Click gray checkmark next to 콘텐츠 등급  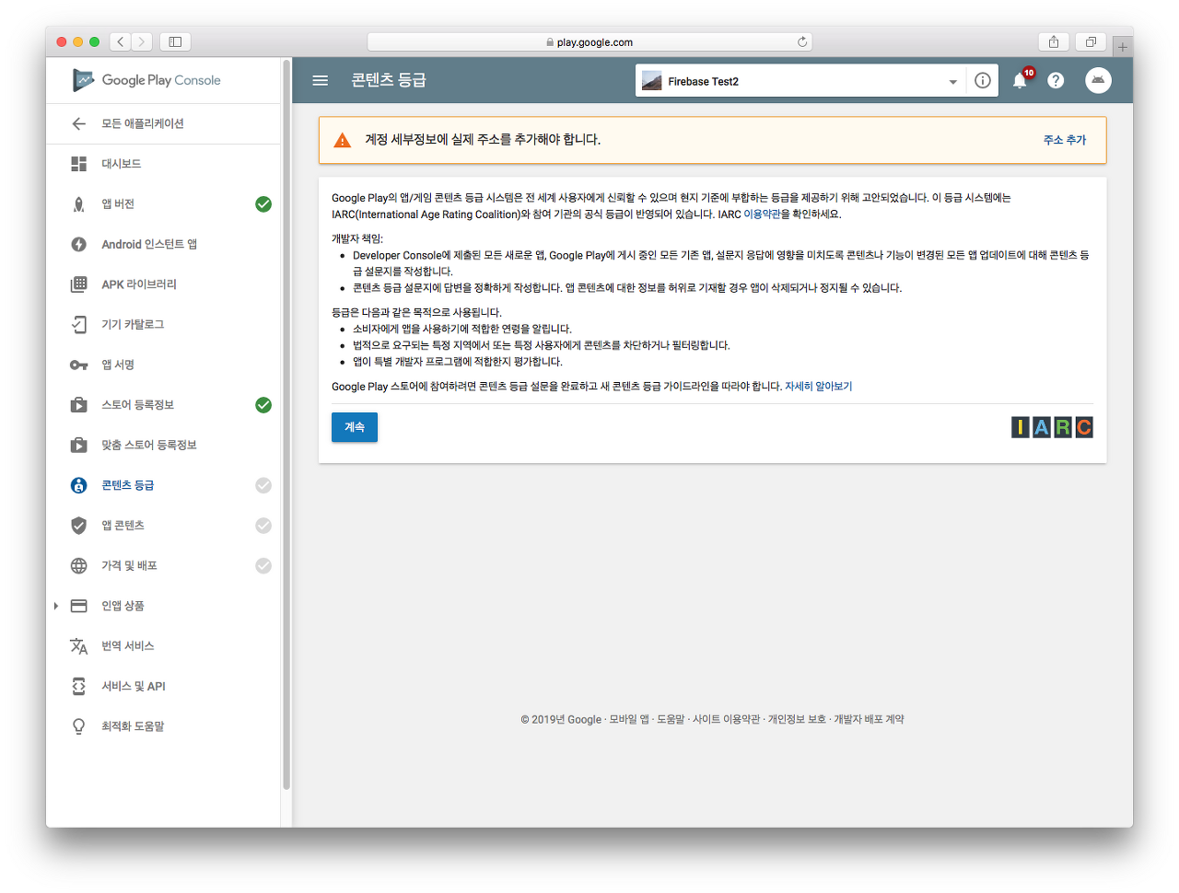coord(263,485)
